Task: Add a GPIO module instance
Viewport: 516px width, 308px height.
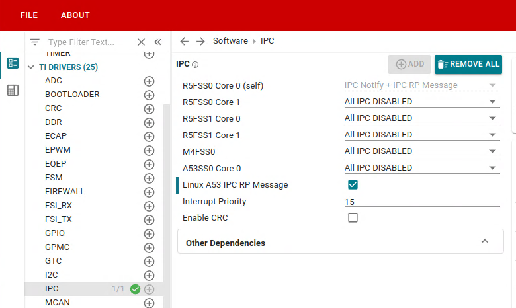Action: pos(149,234)
